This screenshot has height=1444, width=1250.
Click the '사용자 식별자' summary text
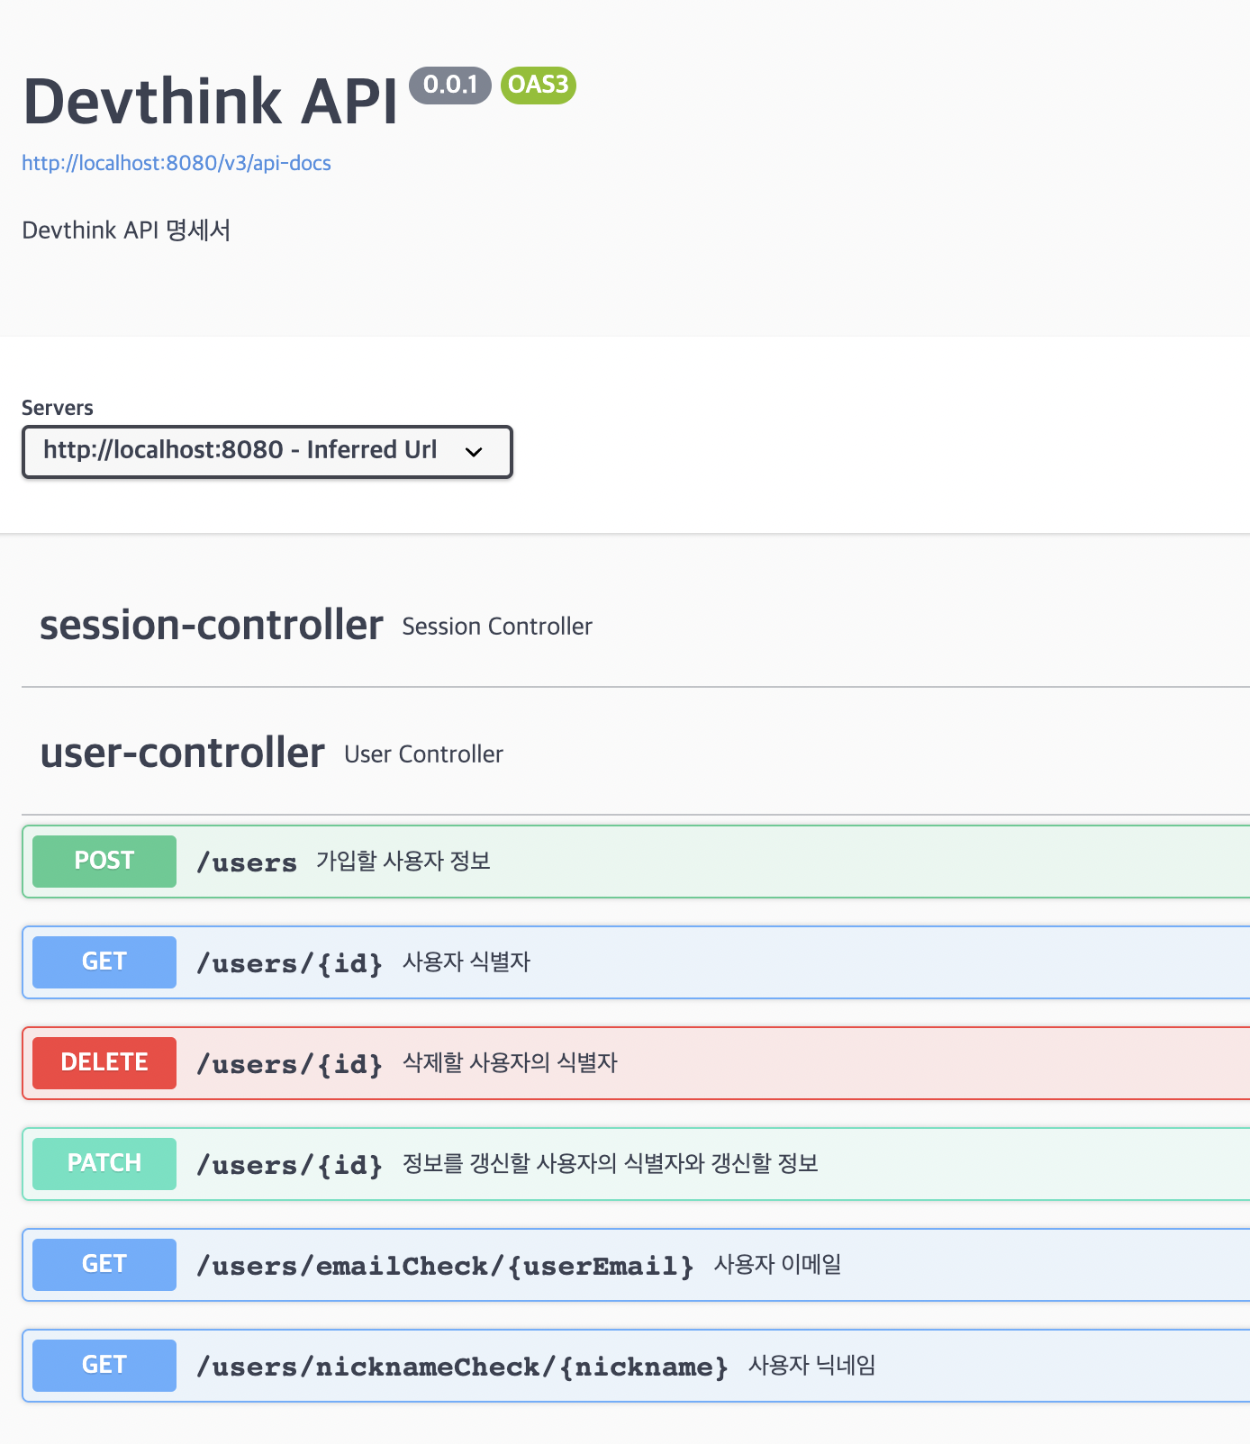pyautogui.click(x=466, y=962)
